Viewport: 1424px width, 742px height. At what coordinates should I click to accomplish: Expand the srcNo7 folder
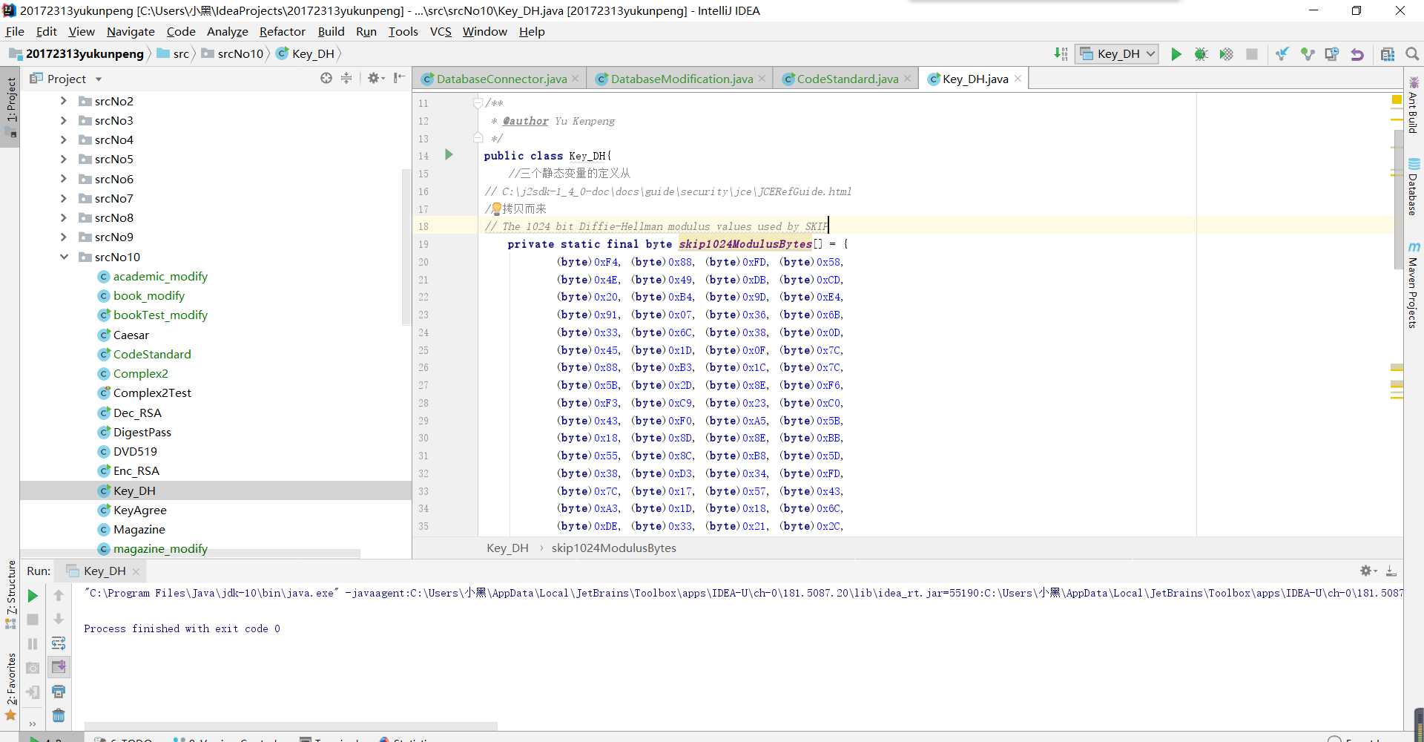click(x=64, y=198)
